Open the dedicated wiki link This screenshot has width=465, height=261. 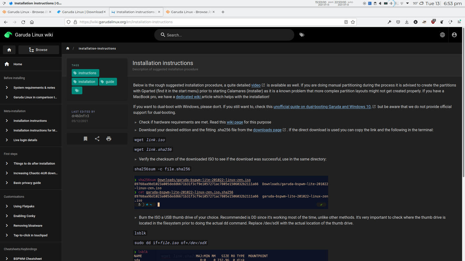click(188, 97)
